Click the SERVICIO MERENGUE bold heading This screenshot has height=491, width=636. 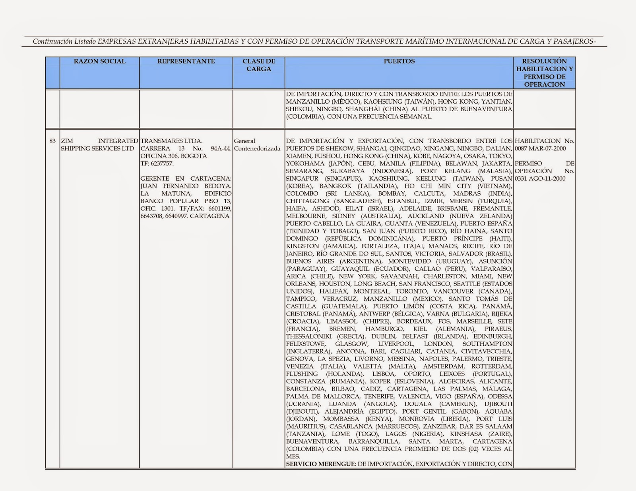(321, 464)
